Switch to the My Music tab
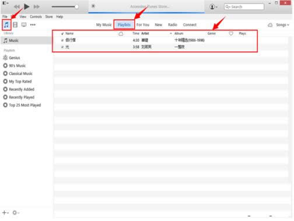 104,25
